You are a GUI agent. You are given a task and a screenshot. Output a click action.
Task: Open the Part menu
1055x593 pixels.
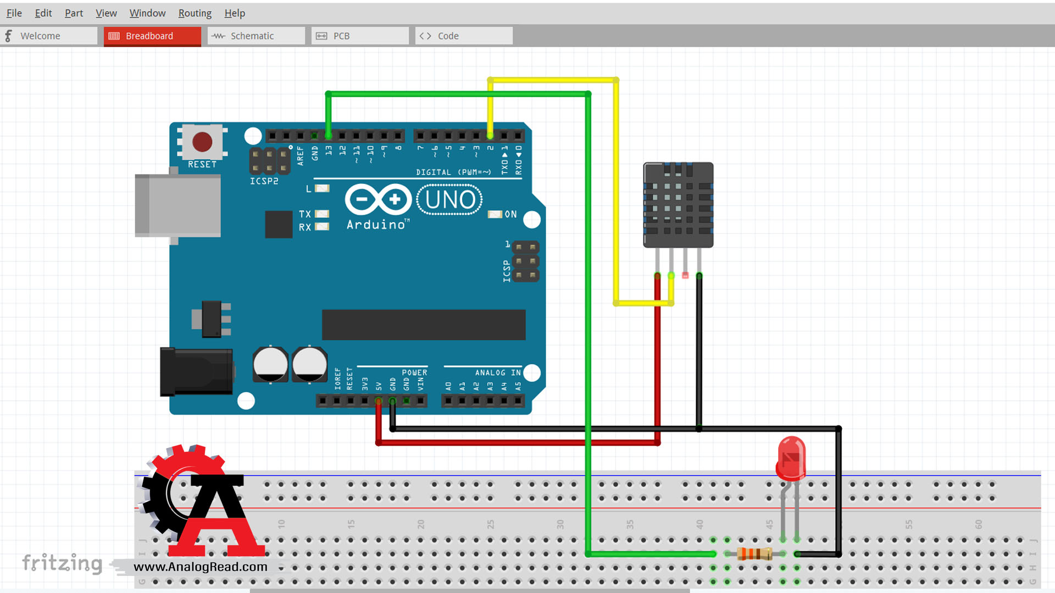(74, 13)
